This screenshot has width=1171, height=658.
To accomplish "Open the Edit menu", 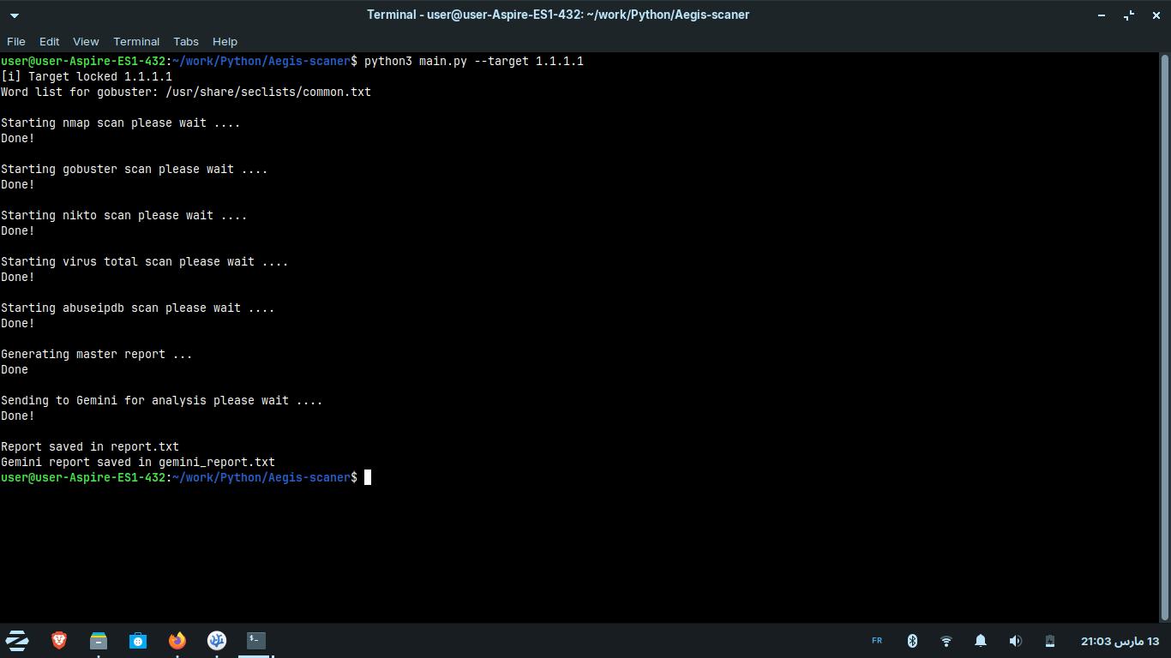I will [49, 41].
